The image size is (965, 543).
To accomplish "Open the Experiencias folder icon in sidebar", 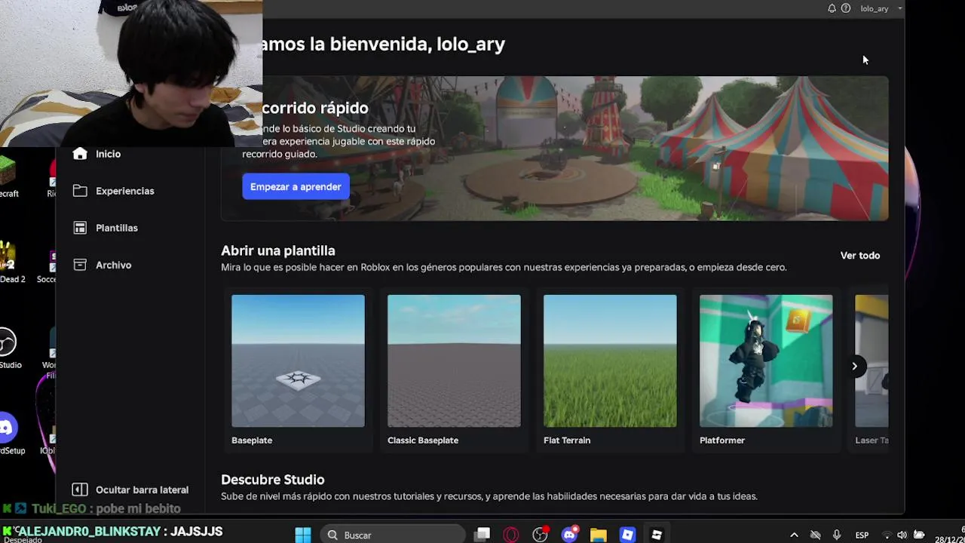I will [x=80, y=191].
